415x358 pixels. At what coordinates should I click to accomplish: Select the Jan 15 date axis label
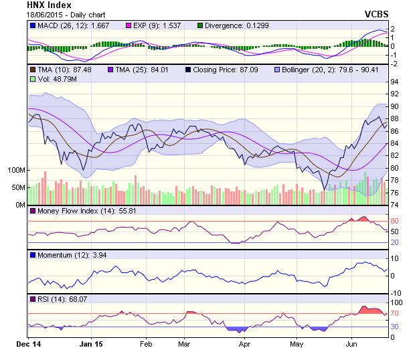point(91,345)
